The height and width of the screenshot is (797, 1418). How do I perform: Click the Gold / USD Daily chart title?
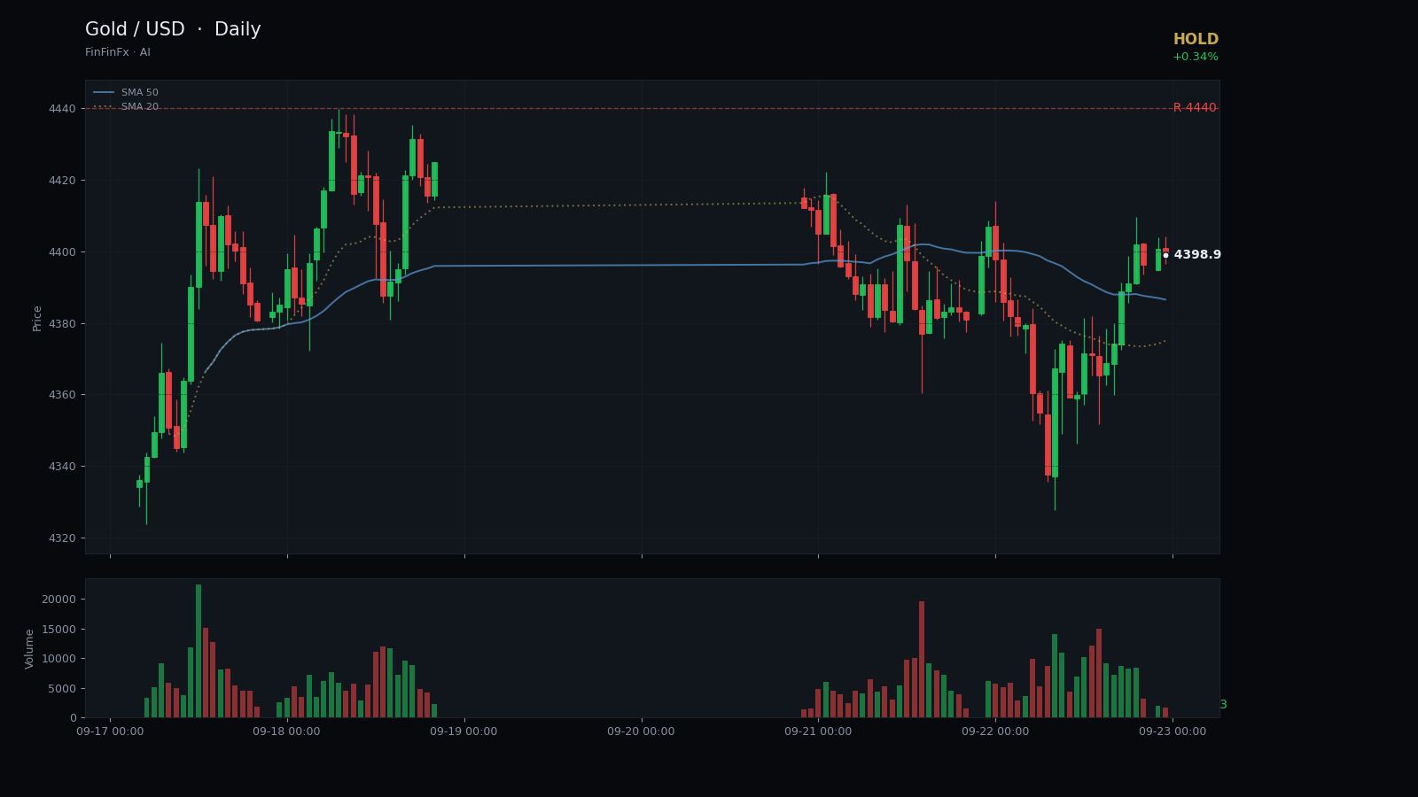(x=173, y=30)
